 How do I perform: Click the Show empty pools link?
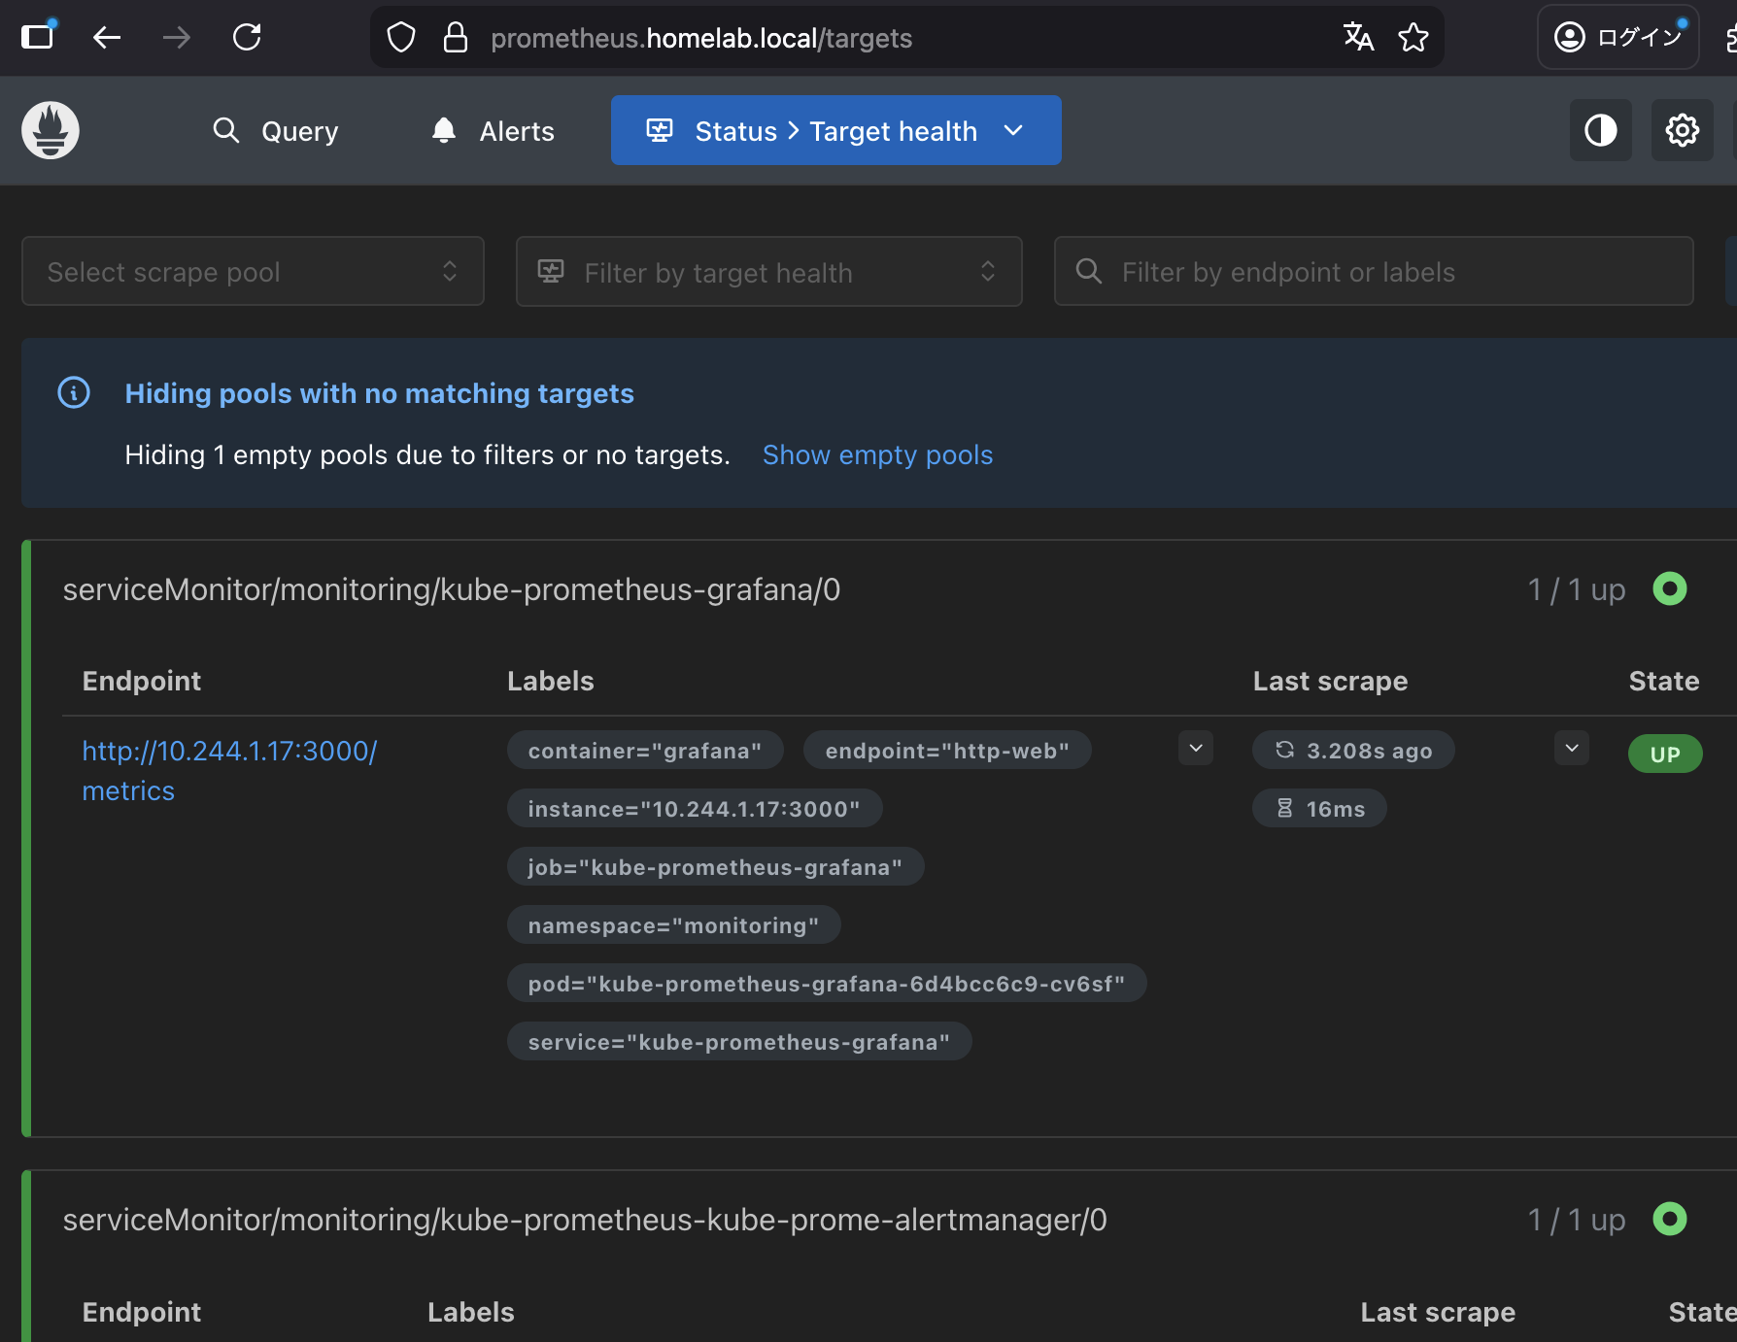click(877, 455)
